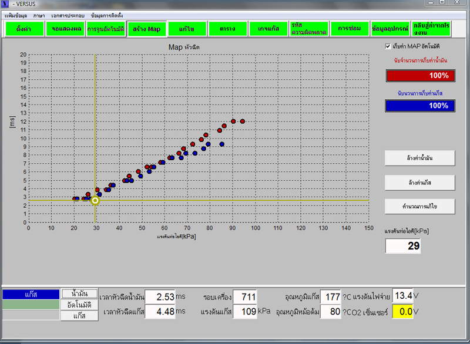The height and width of the screenshot is (344, 470).
Task: Click the [kPa] horizontal axis label under chart
Action: pyautogui.click(x=176, y=237)
